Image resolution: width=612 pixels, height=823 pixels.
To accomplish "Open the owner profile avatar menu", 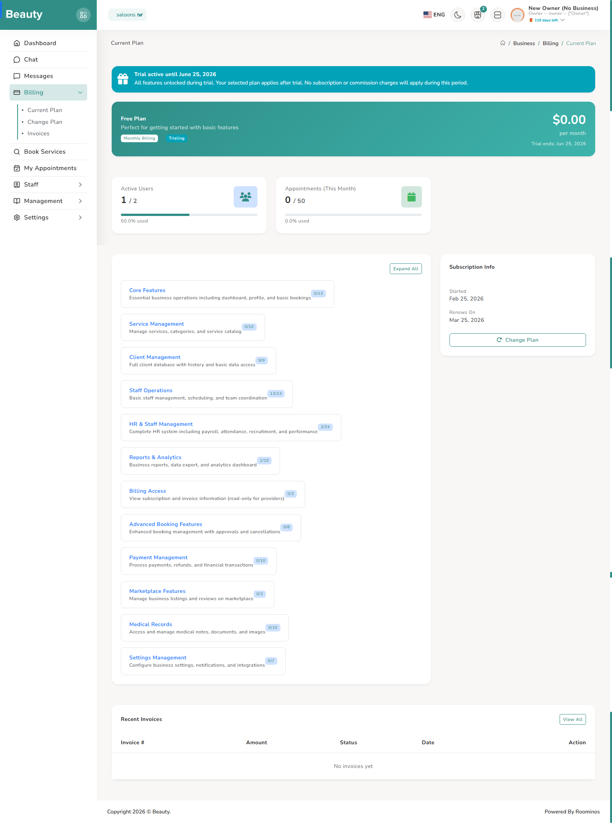I will pos(517,15).
